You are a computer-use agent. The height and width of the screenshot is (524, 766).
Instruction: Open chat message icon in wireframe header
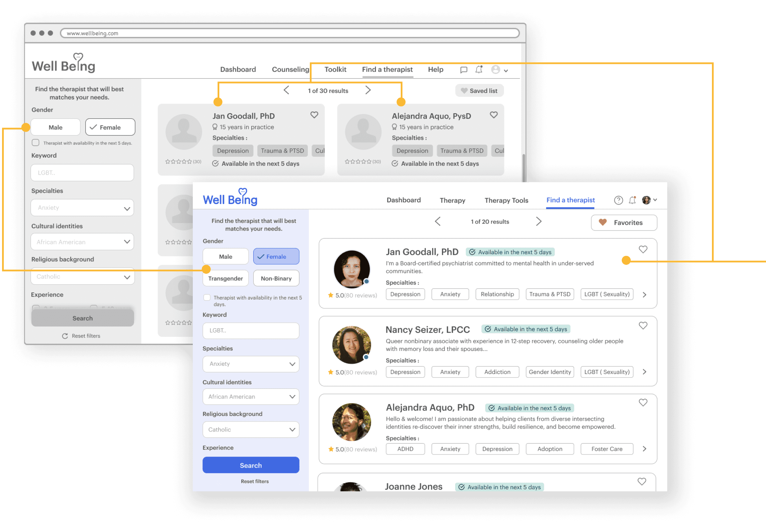pos(464,70)
